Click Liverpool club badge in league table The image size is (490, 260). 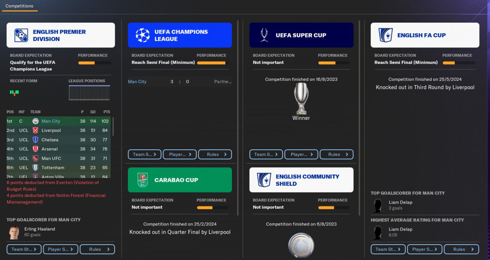click(36, 131)
